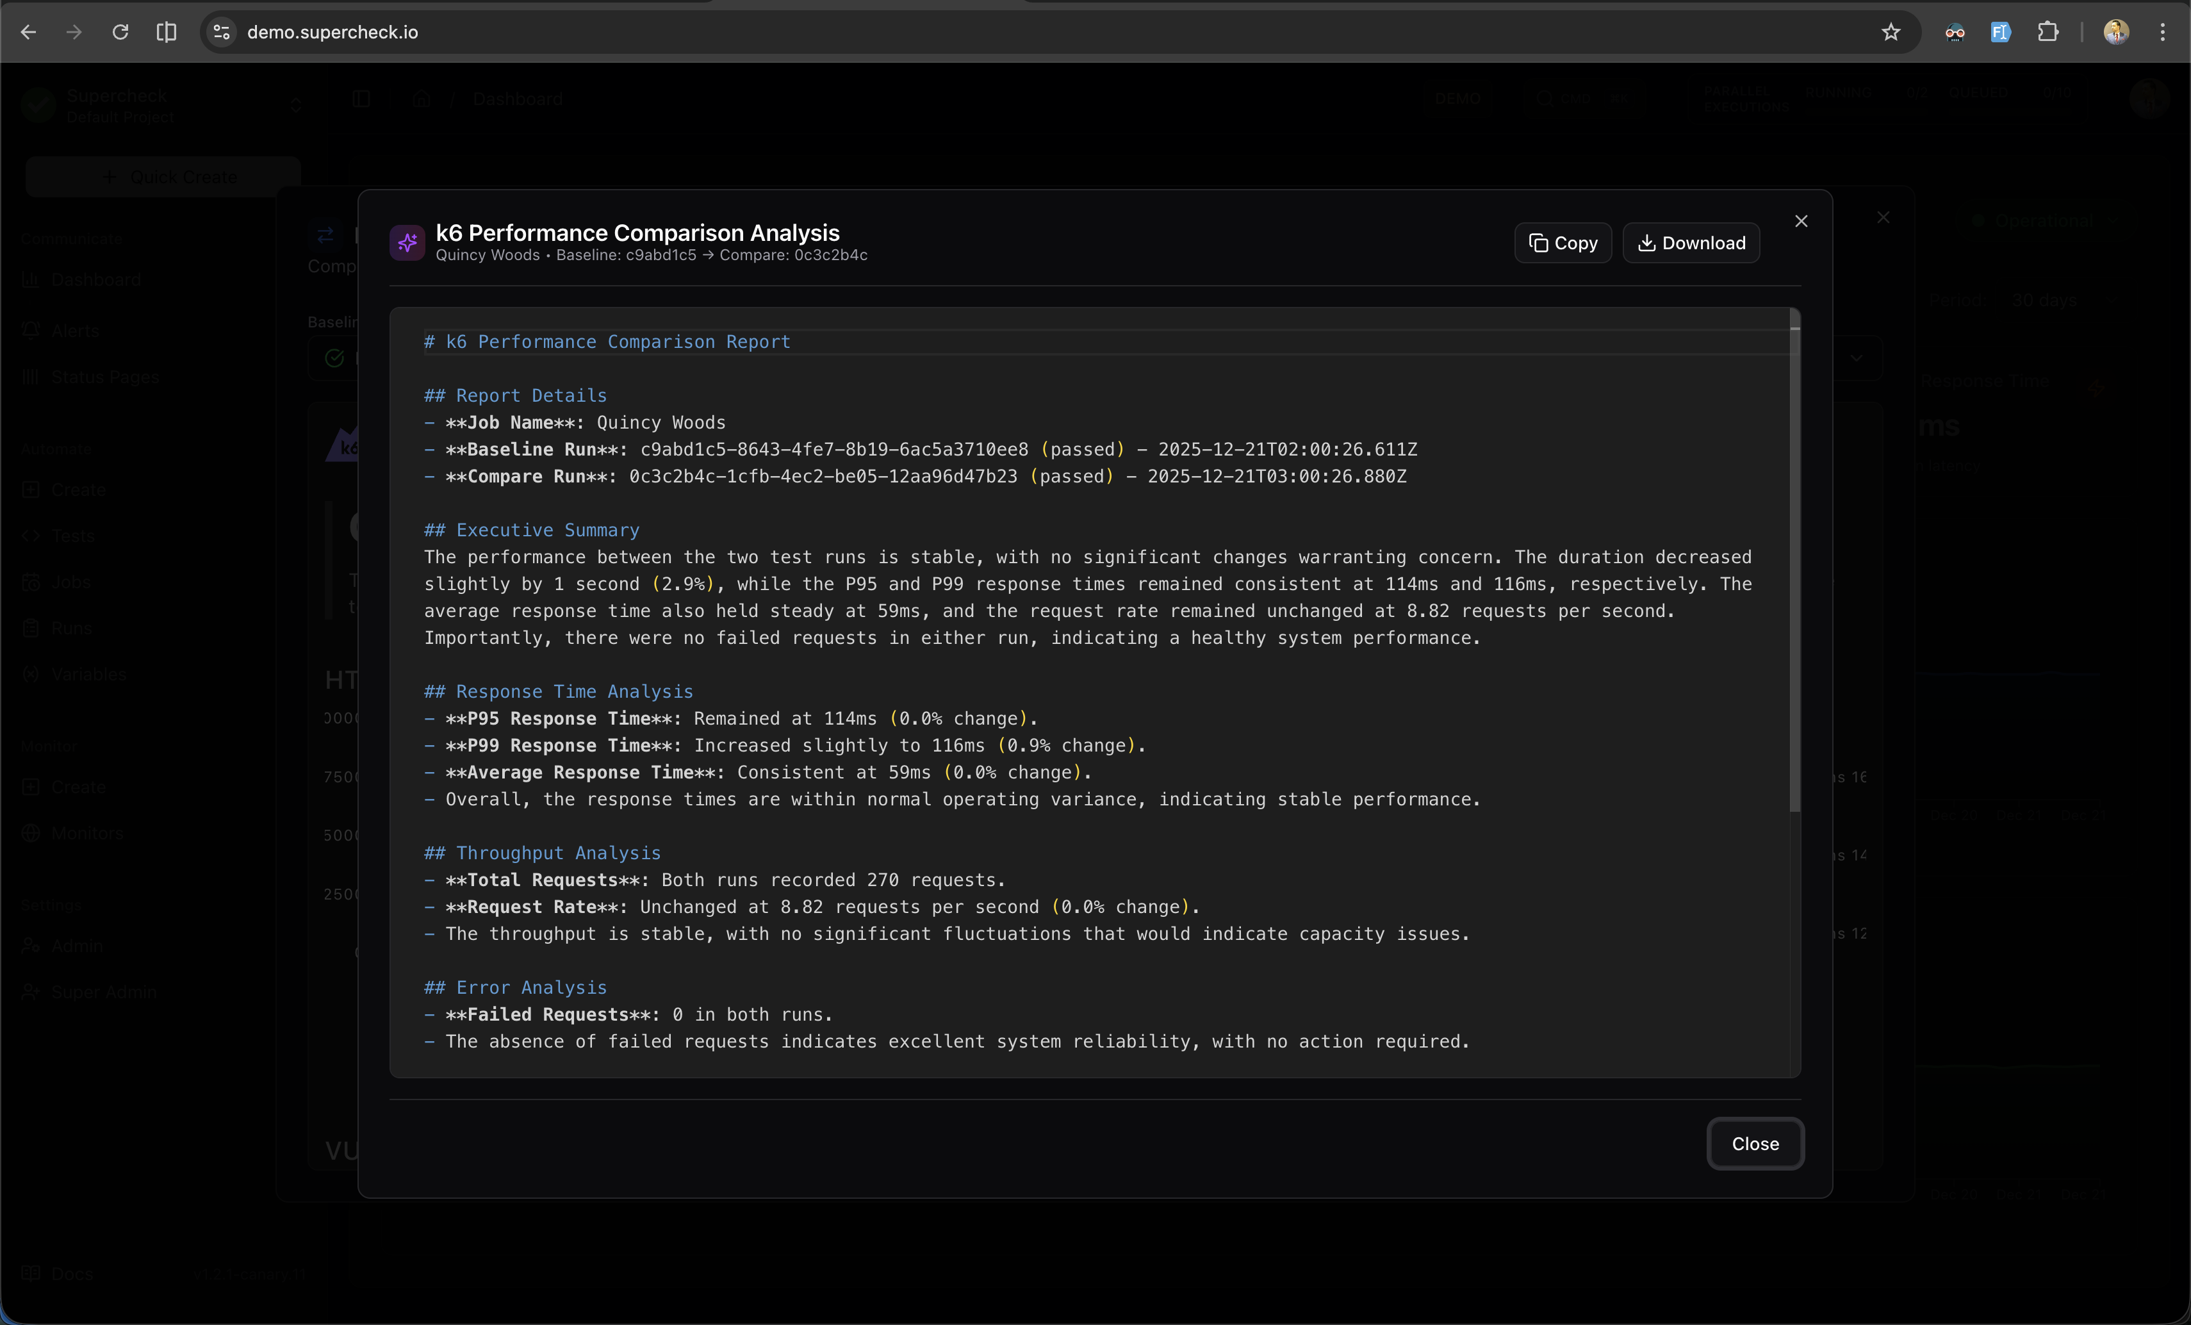Click the glasses extension icon
Viewport: 2191px width, 1325px height.
coord(1955,32)
